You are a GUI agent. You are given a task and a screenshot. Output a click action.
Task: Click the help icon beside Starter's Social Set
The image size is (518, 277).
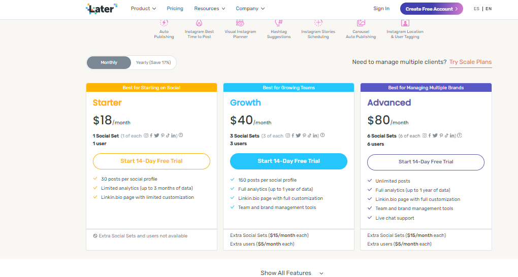181,135
